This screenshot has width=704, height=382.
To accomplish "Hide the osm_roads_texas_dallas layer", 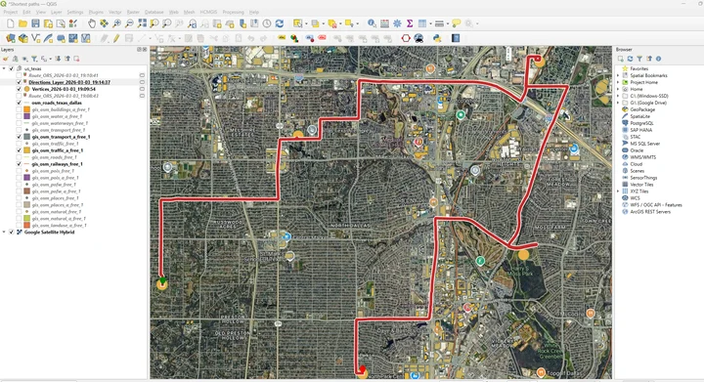I will tap(19, 103).
